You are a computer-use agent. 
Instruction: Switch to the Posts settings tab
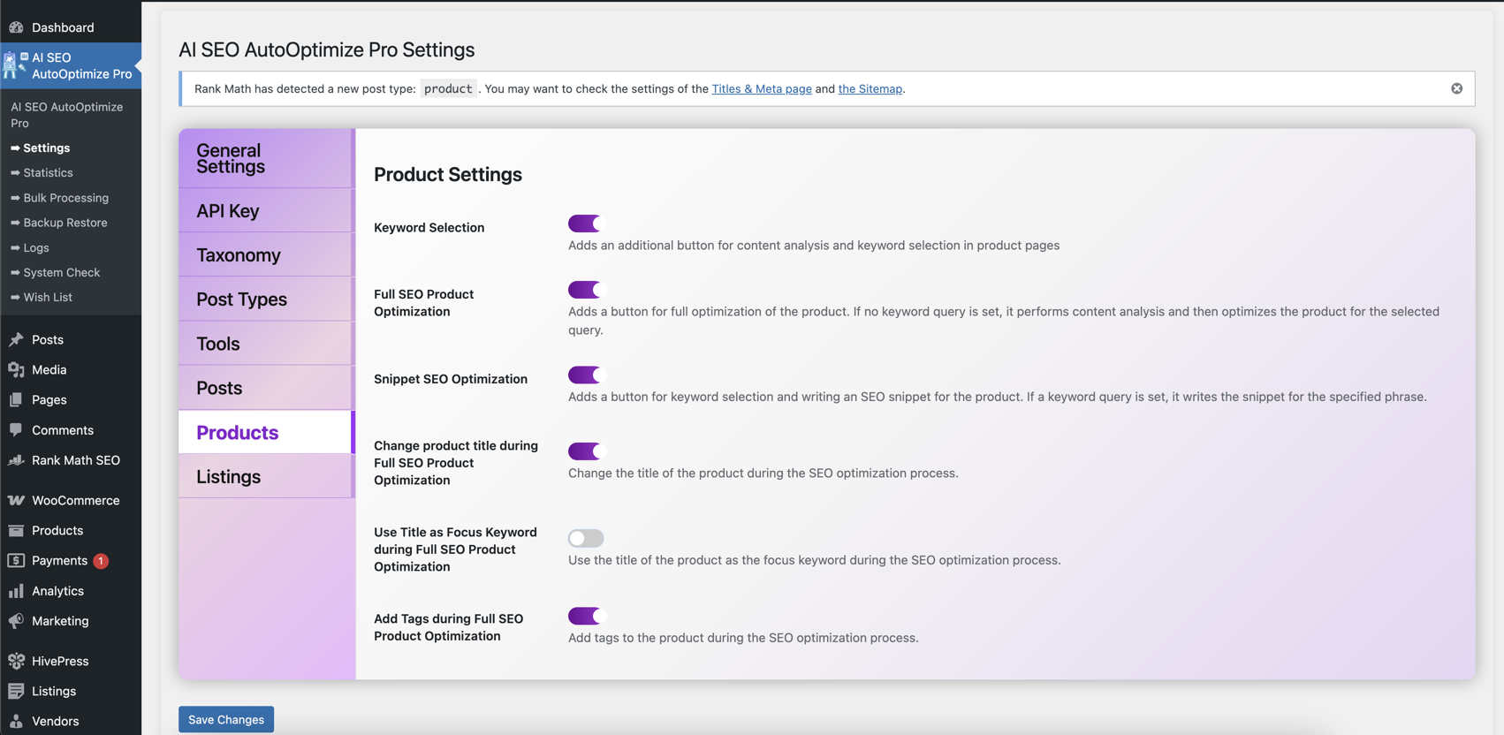coord(266,387)
